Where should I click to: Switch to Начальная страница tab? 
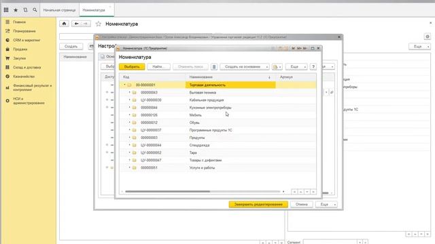[59, 10]
